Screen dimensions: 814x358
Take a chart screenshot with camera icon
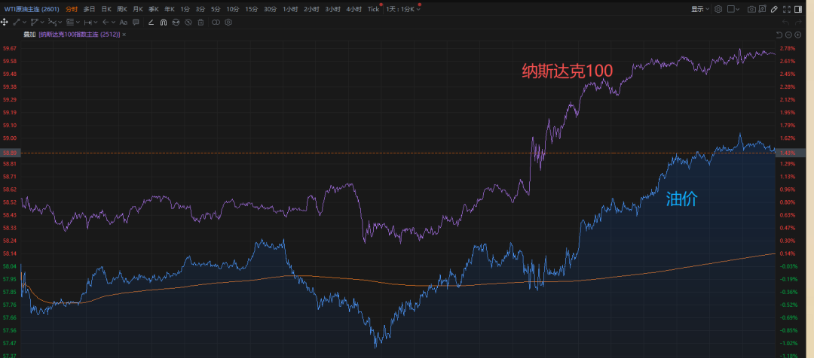751,9
